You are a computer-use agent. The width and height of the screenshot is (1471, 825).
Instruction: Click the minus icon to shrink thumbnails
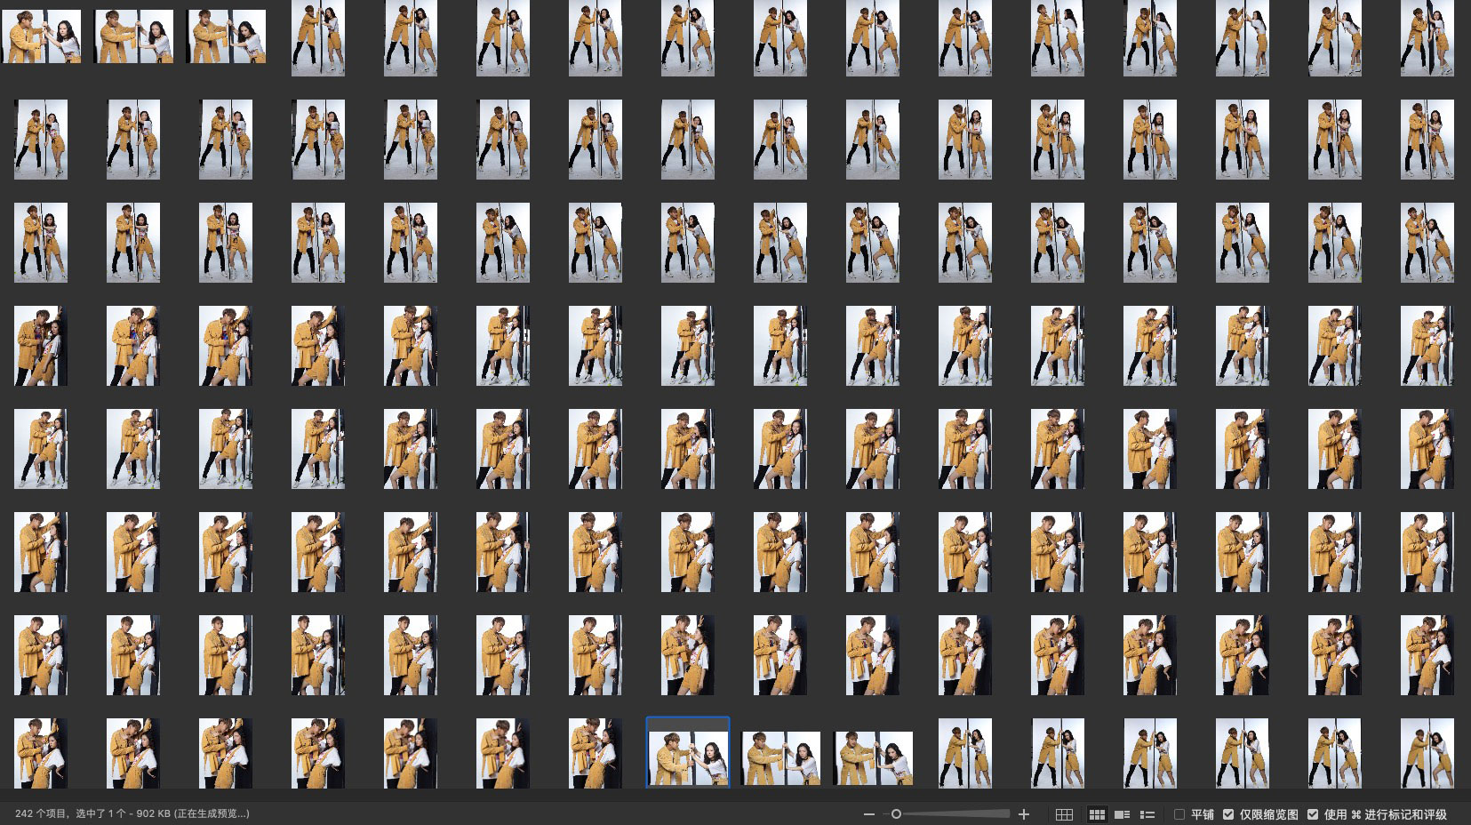868,814
